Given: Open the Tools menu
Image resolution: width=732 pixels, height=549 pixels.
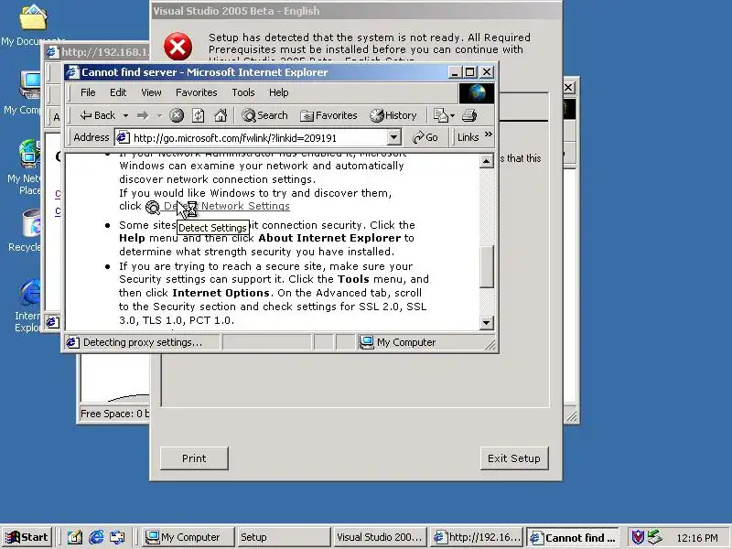Looking at the screenshot, I should tap(243, 92).
